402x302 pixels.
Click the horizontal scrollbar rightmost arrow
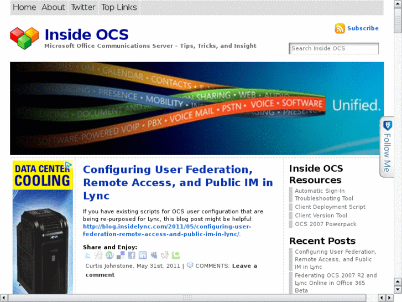point(390,298)
